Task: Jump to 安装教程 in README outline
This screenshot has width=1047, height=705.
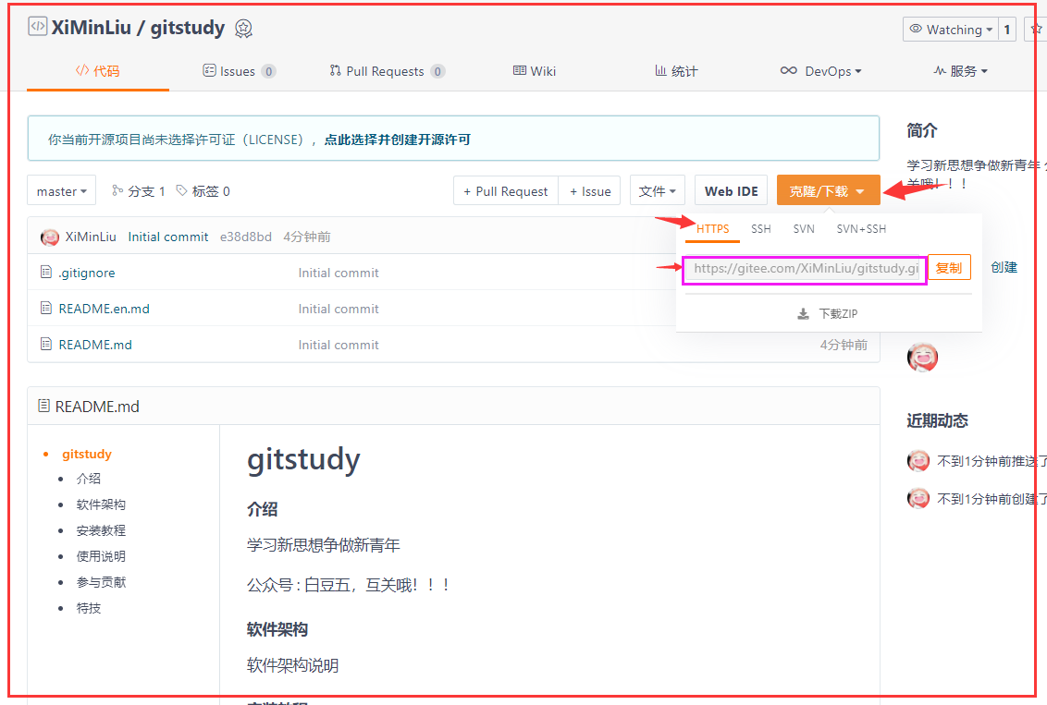Action: click(101, 531)
